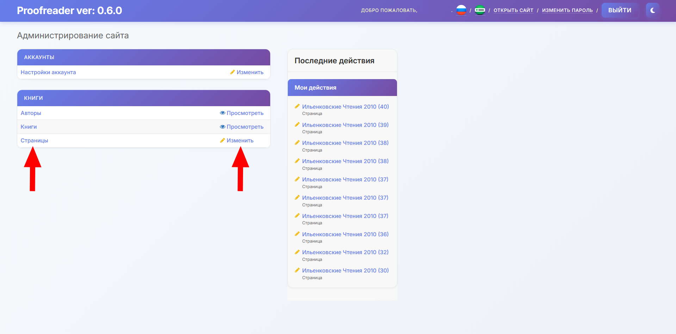The height and width of the screenshot is (334, 676).
Task: Open the Страницы section link
Action: pos(35,140)
